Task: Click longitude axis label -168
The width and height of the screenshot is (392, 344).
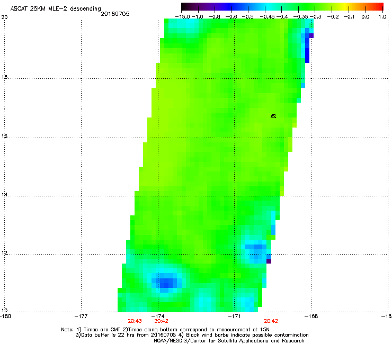Action: point(311,316)
